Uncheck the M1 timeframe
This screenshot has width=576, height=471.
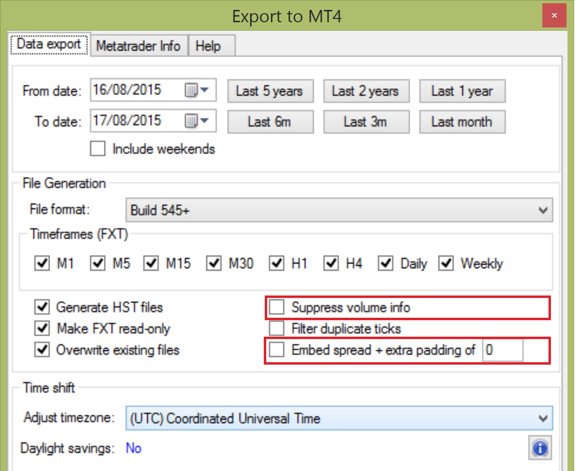click(42, 263)
